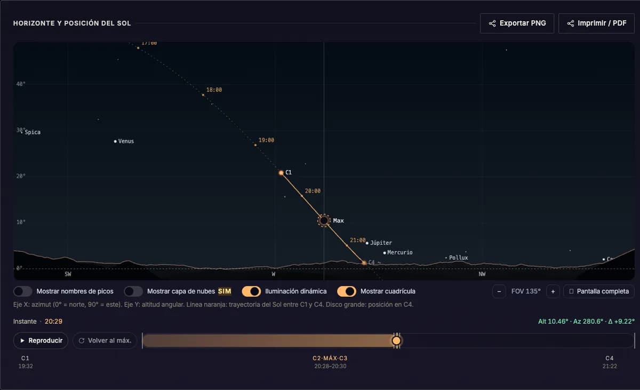The width and height of the screenshot is (640, 390).
Task: Jump to the C4 21:22 timeline label
Action: point(610,362)
